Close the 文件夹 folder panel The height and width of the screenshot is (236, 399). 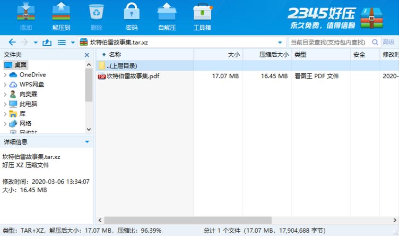pos(87,55)
